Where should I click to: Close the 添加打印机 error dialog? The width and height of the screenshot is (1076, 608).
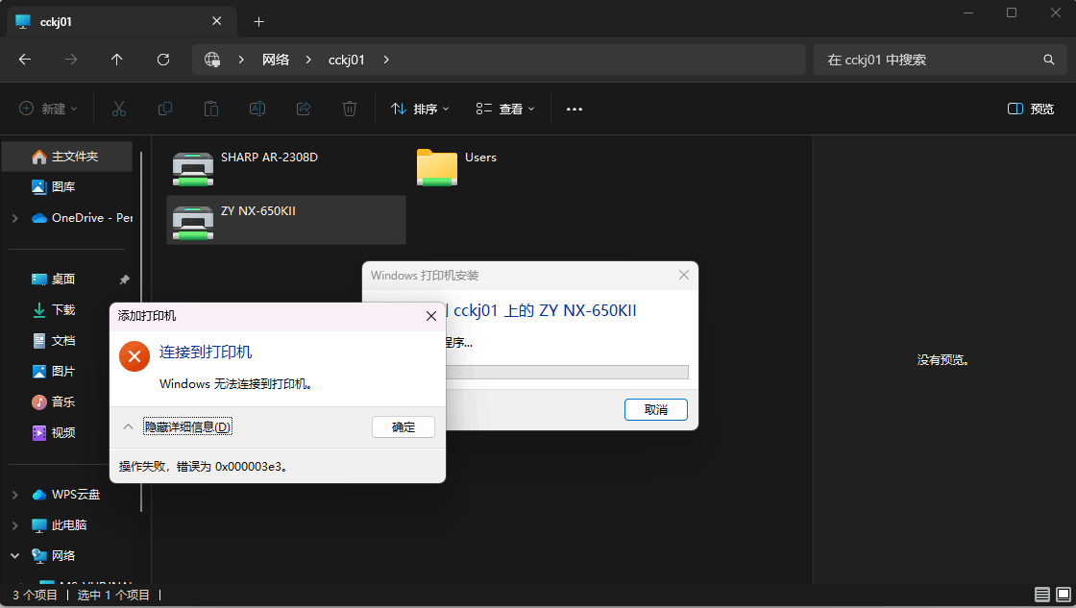click(x=431, y=316)
